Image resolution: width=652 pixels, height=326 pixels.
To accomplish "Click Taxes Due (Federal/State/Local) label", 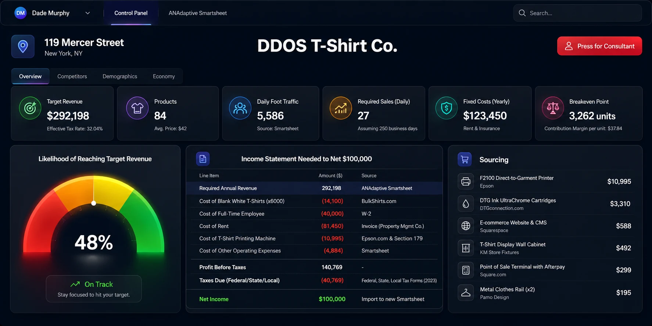I will (239, 280).
